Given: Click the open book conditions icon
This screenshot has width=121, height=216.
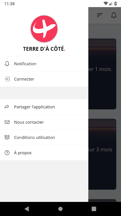Looking at the screenshot, I should [x=7, y=137].
